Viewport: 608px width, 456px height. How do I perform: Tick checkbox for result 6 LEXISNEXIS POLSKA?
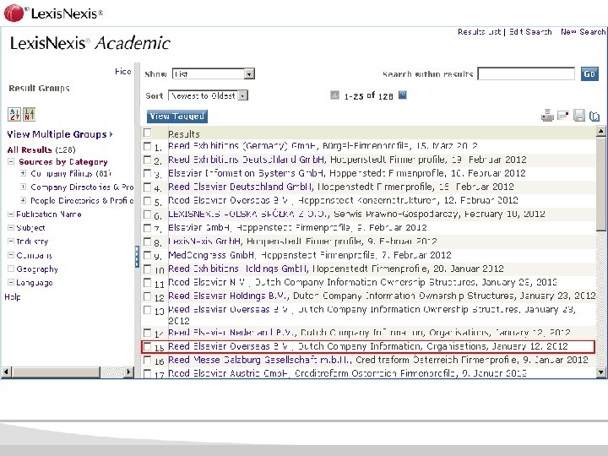click(x=147, y=214)
